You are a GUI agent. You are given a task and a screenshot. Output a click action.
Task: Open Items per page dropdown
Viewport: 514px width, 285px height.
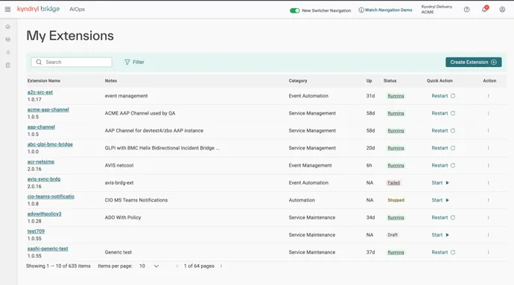click(x=149, y=266)
